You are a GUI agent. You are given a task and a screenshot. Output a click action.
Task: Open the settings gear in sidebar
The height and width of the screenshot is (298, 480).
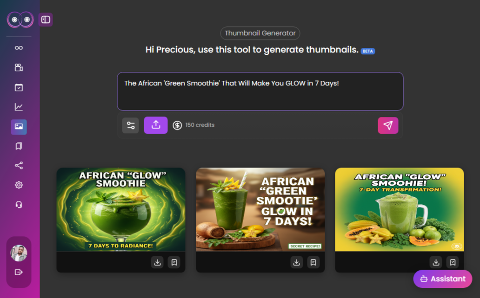19,185
